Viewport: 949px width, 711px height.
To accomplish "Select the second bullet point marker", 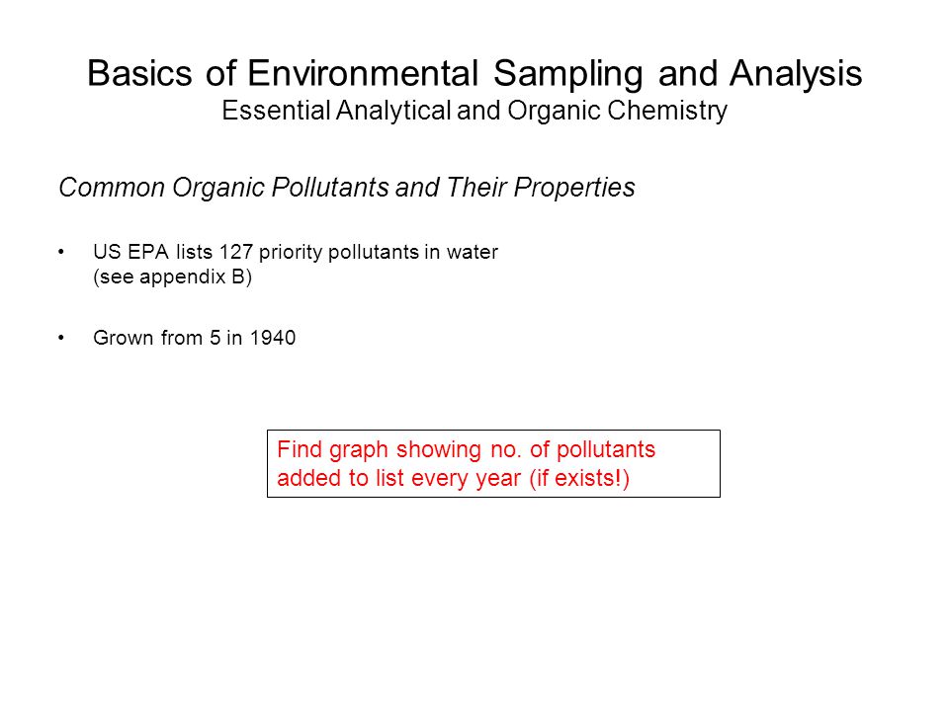I will [x=61, y=338].
